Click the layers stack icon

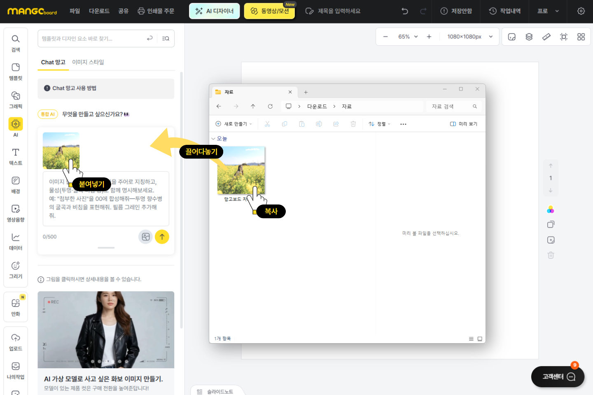[x=529, y=37]
